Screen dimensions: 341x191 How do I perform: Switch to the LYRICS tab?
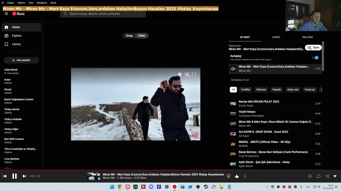tap(276, 37)
